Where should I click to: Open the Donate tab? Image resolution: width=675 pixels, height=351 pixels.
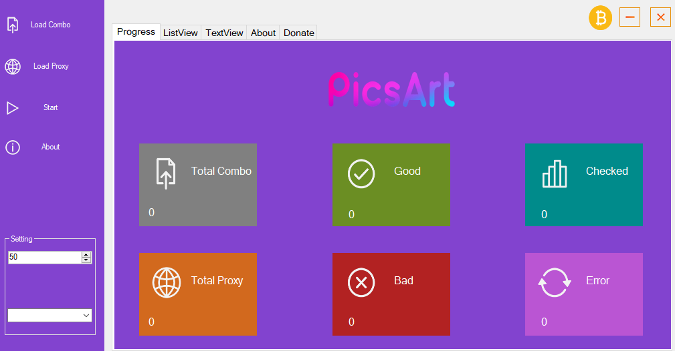tap(298, 33)
